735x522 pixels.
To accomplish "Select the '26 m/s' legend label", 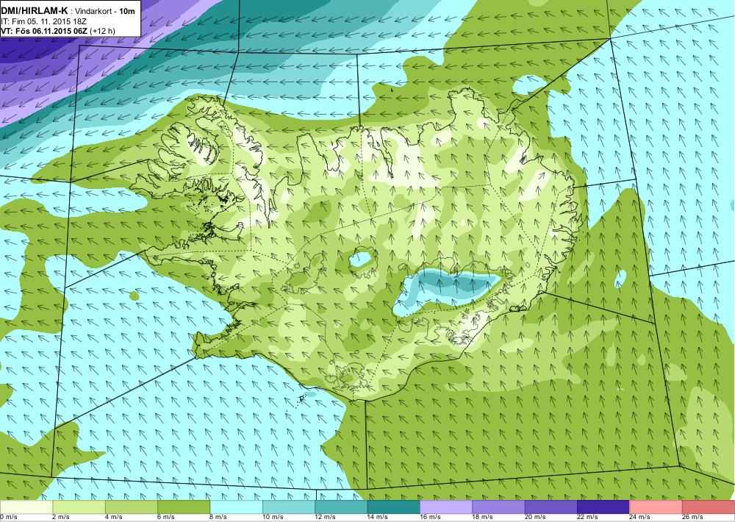I will [x=693, y=517].
